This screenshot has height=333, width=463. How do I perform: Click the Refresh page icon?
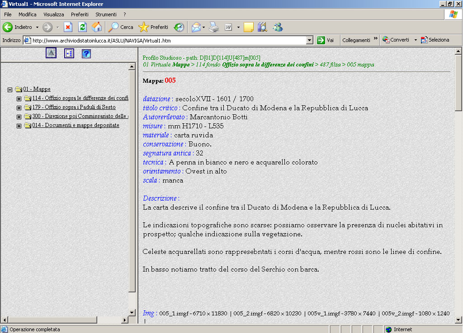click(82, 27)
